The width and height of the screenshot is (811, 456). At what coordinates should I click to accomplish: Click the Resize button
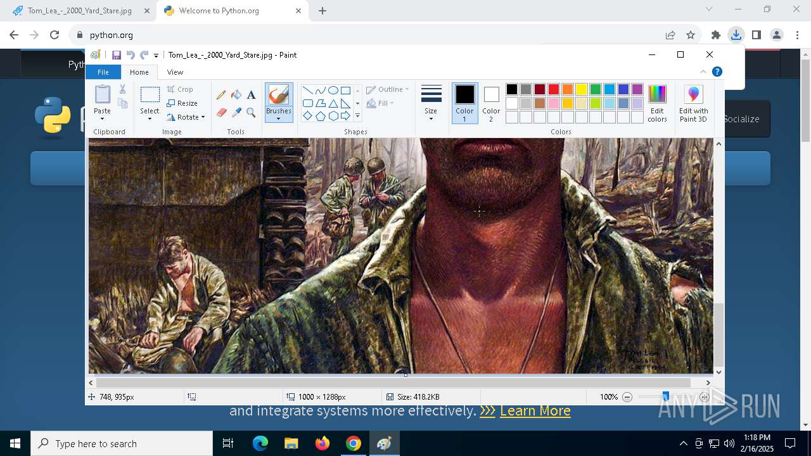tap(182, 103)
